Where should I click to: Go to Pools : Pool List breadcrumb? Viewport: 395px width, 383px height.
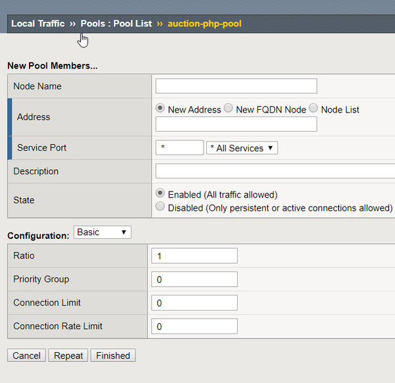pos(116,24)
